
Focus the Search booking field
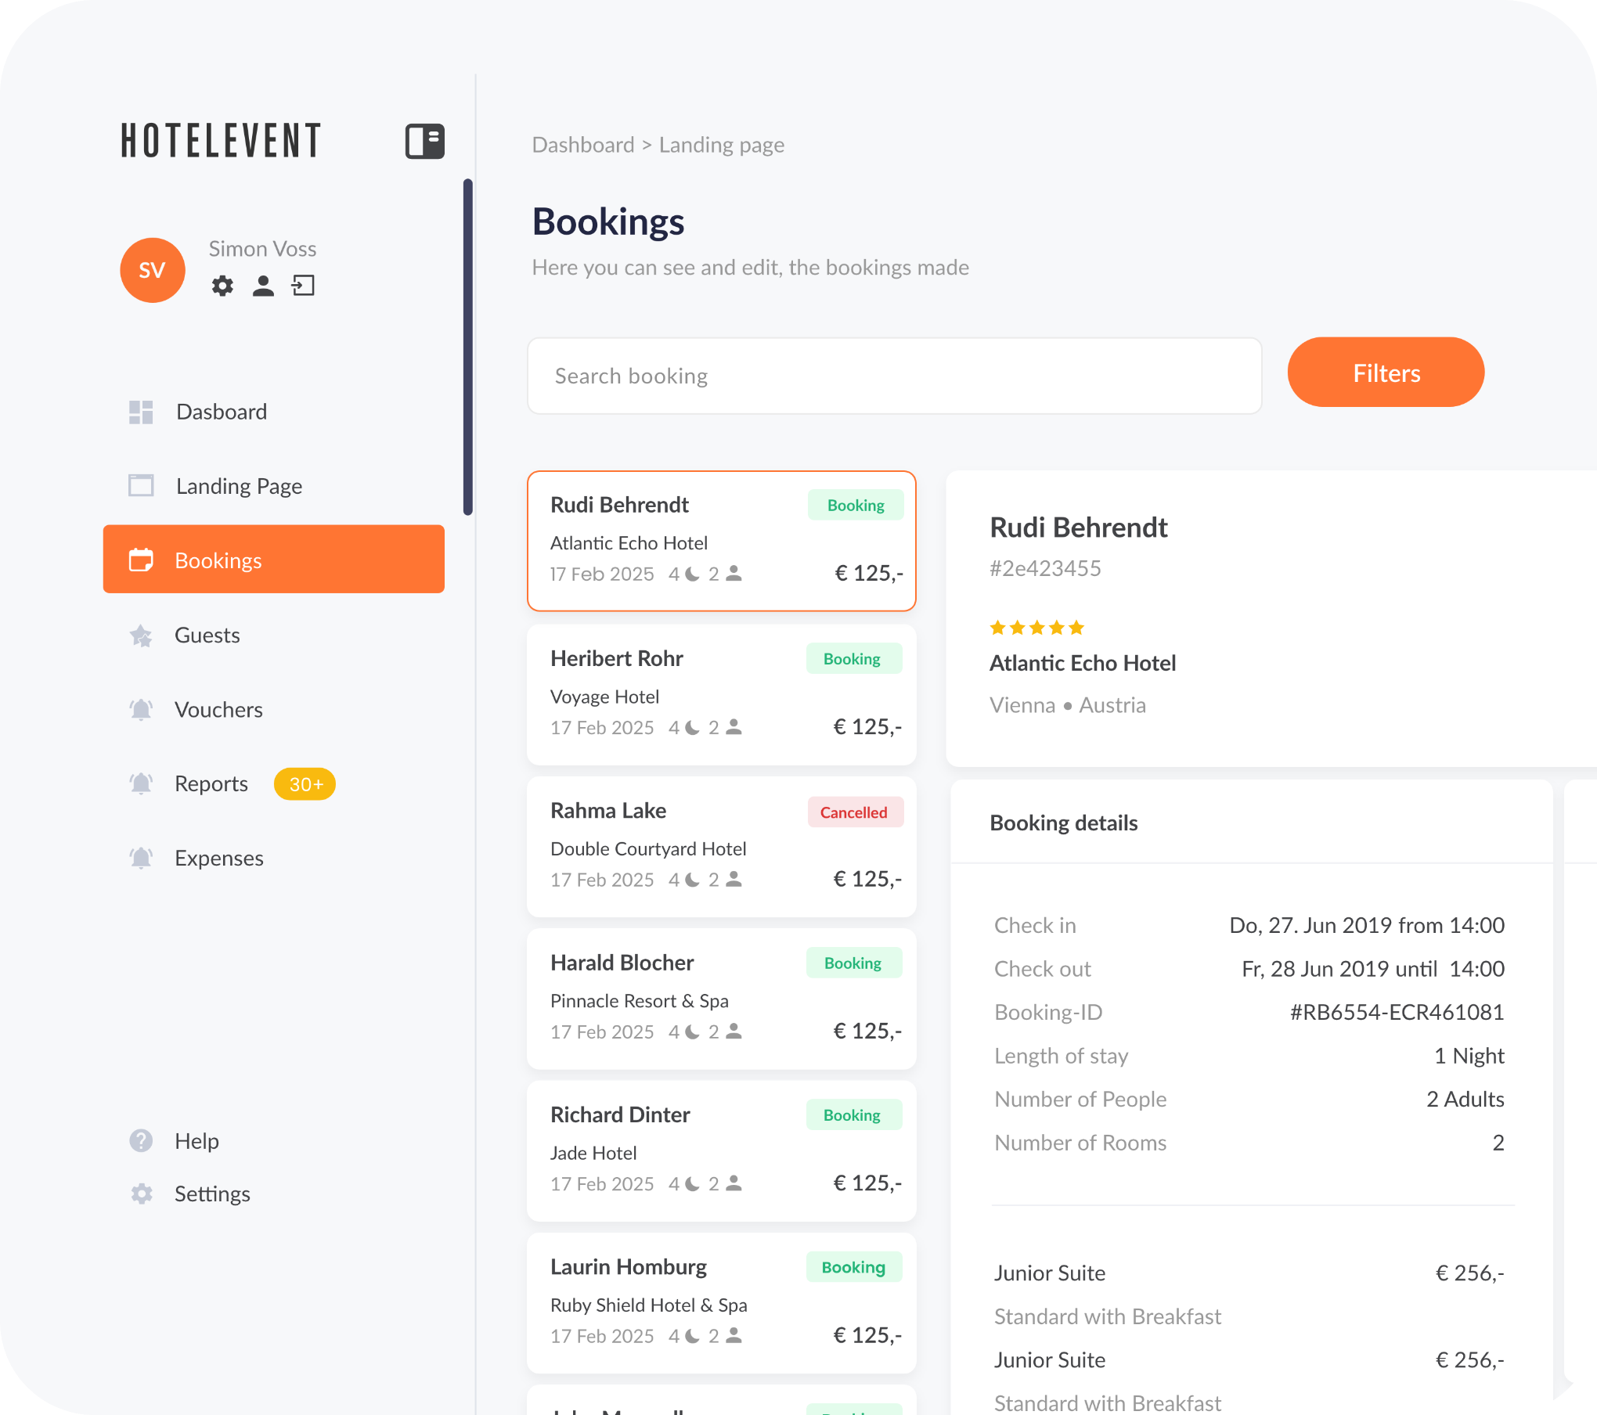tap(895, 376)
